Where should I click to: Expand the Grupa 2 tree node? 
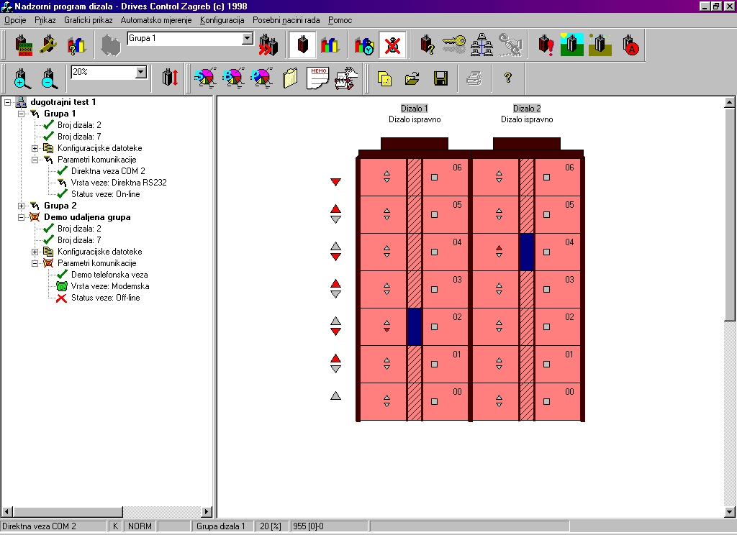pos(22,206)
